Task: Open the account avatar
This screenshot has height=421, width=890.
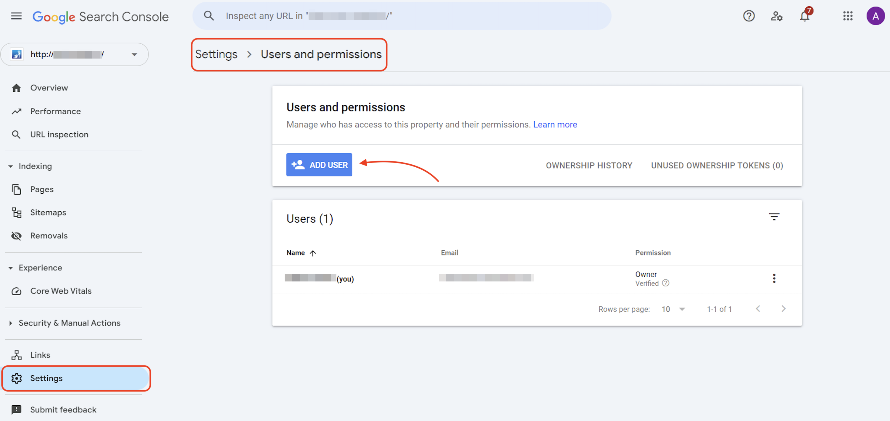Action: click(876, 16)
